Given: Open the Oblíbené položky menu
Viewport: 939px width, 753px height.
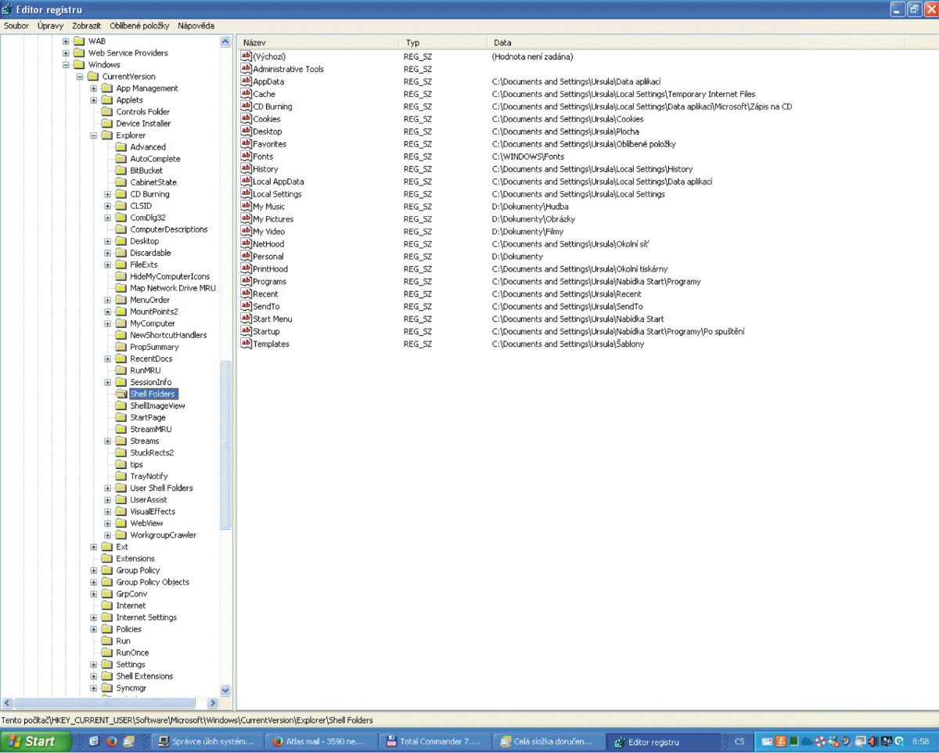Looking at the screenshot, I should point(139,26).
